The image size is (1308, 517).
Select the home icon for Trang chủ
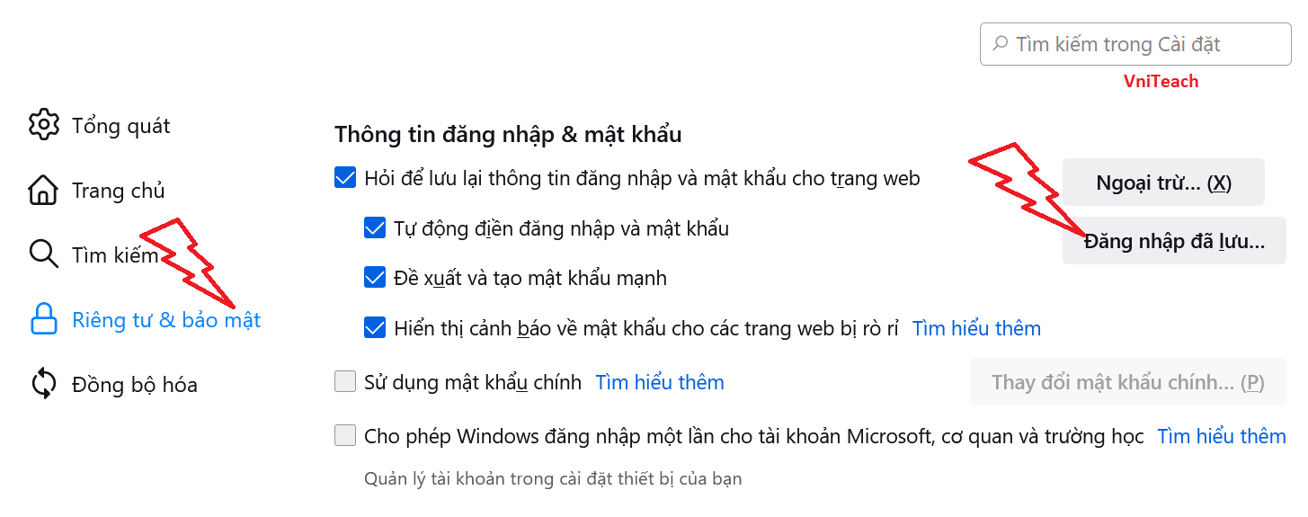coord(44,190)
